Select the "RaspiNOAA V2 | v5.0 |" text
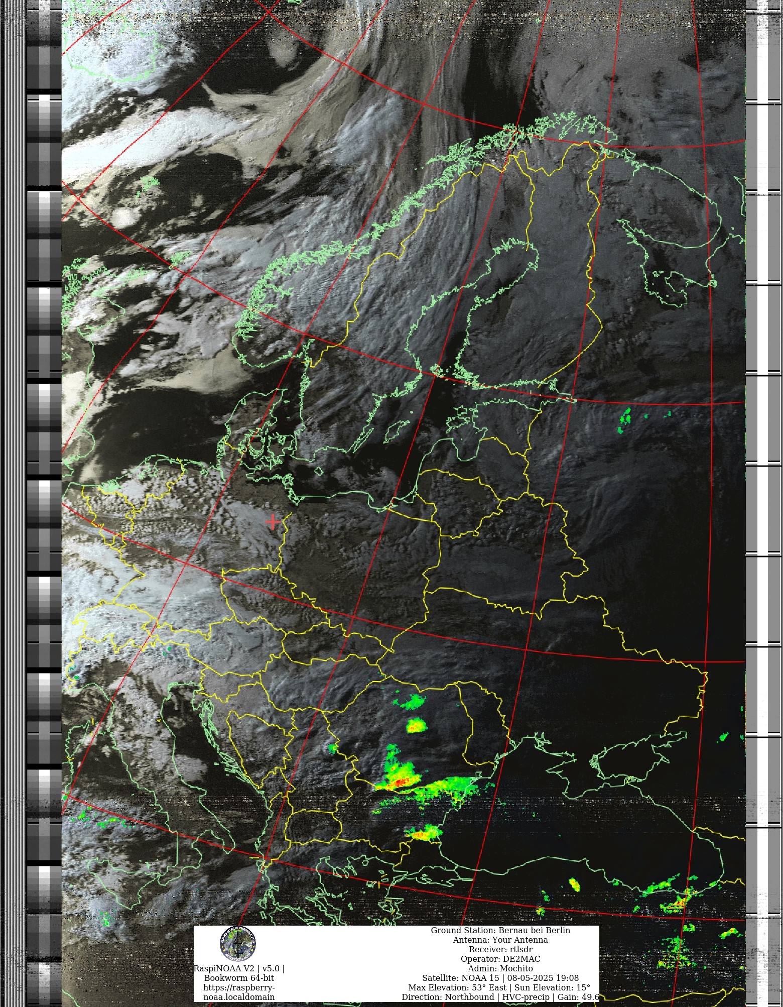Image resolution: width=783 pixels, height=1007 pixels. [239, 968]
